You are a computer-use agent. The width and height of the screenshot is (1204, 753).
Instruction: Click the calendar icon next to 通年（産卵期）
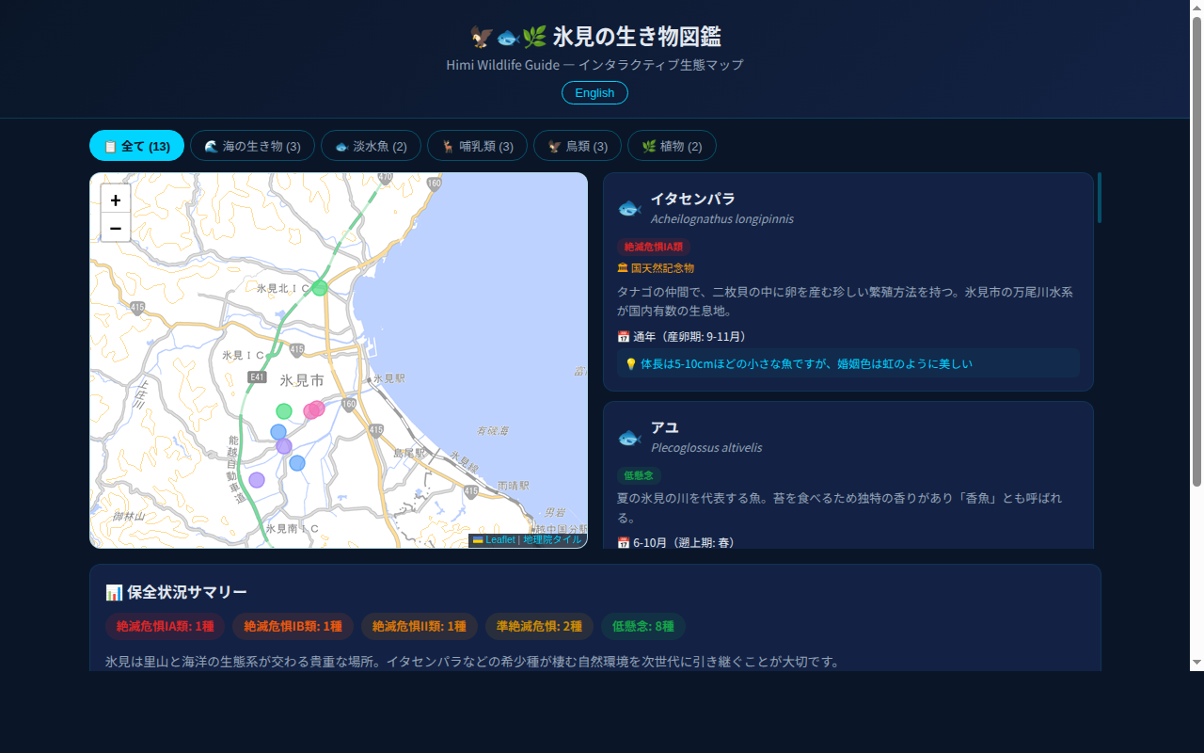pos(623,336)
